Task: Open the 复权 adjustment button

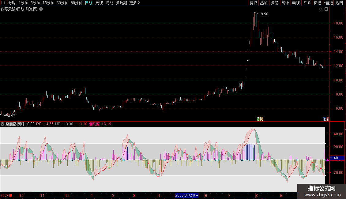Action: click(x=253, y=3)
